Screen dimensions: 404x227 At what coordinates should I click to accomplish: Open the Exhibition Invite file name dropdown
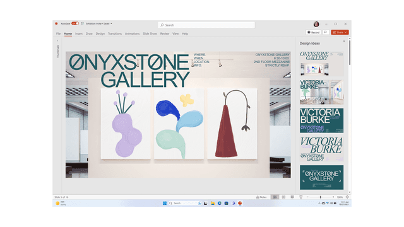click(111, 24)
